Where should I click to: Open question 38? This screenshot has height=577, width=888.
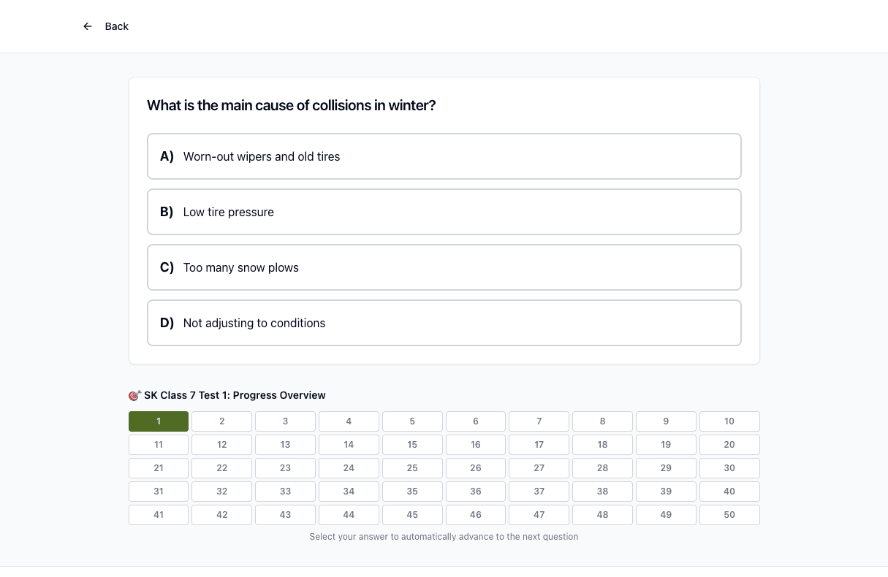coord(602,492)
